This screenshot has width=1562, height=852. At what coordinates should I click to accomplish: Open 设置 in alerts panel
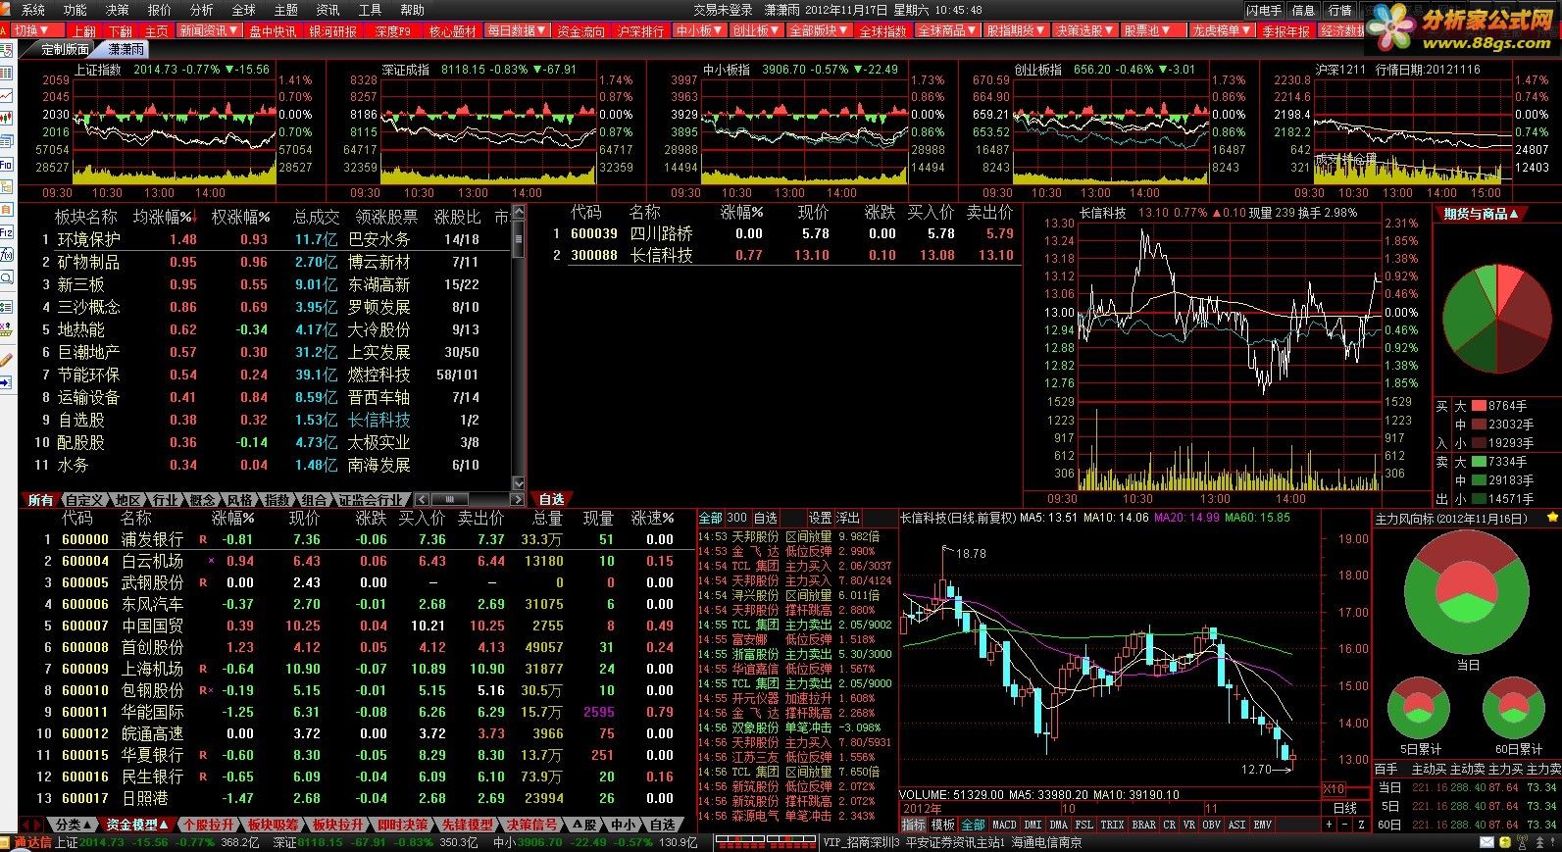(820, 518)
